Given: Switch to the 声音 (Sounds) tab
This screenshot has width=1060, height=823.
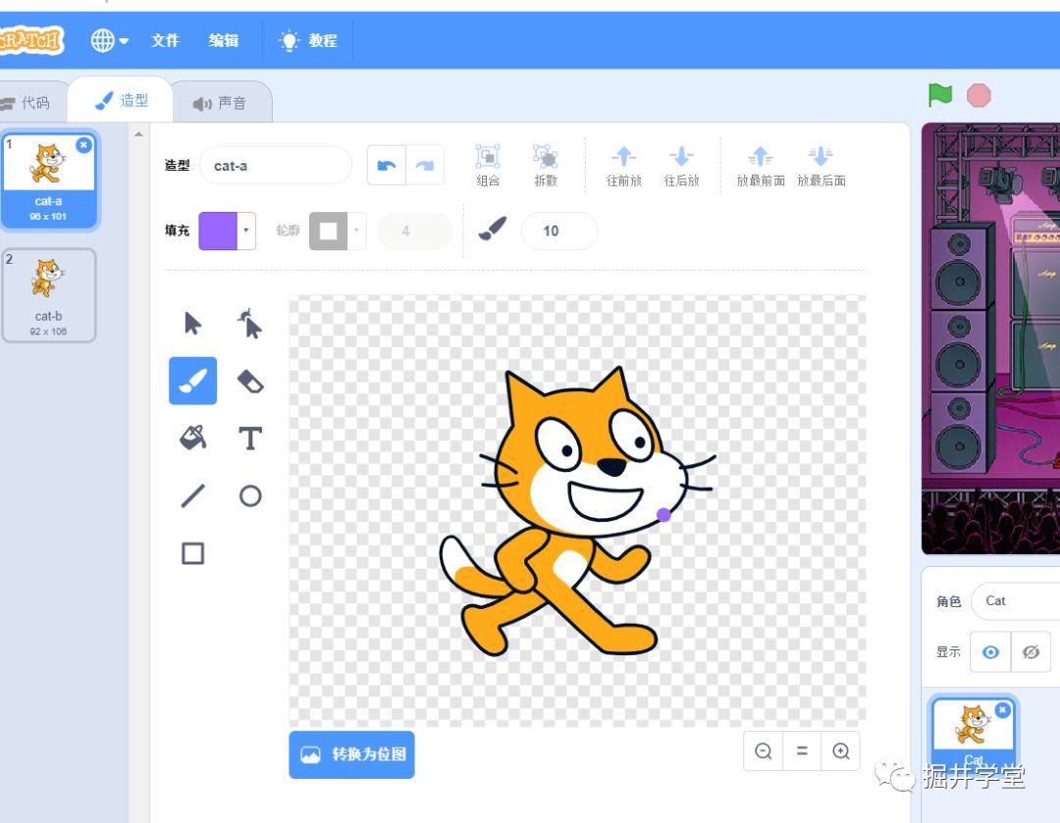Looking at the screenshot, I should coord(221,103).
